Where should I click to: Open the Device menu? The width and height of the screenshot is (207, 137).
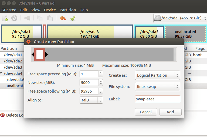point(50,10)
